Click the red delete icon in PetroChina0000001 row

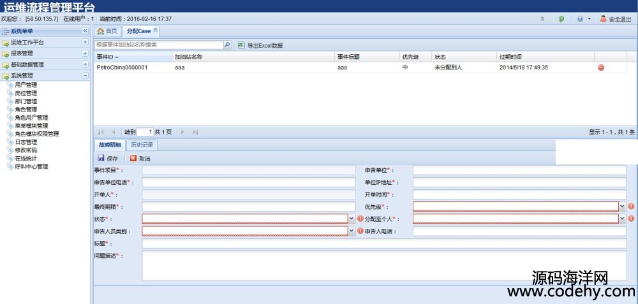[601, 68]
